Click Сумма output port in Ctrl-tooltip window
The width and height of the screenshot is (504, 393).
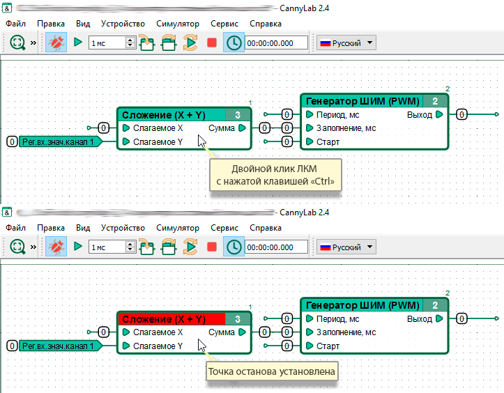pyautogui.click(x=243, y=128)
